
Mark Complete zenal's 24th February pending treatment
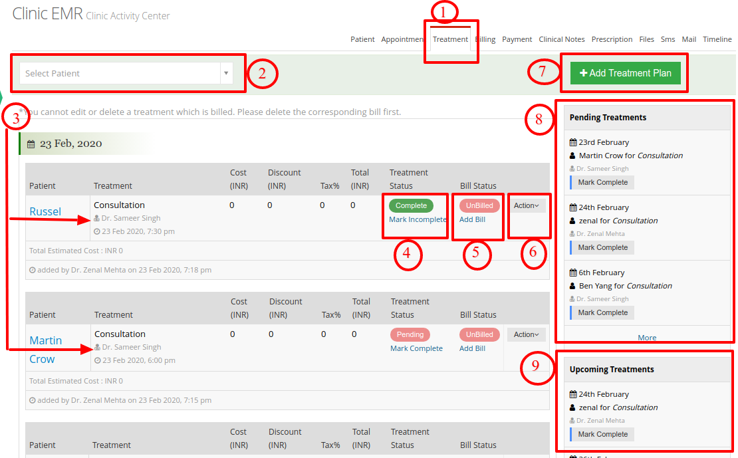(x=602, y=247)
